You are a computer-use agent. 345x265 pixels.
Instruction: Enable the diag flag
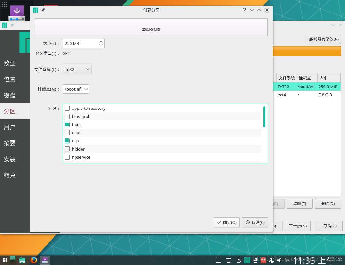click(x=67, y=133)
